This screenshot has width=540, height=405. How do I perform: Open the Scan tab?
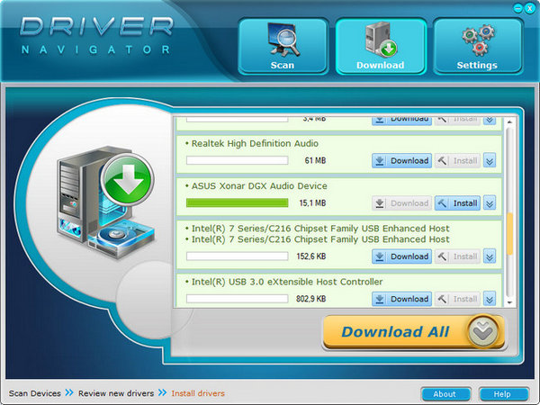[x=283, y=46]
